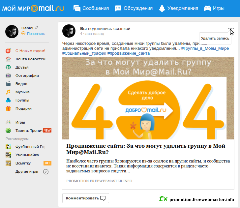Click Daniel's sidebar profile avatar
The width and height of the screenshot is (240, 208).
click(x=12, y=32)
